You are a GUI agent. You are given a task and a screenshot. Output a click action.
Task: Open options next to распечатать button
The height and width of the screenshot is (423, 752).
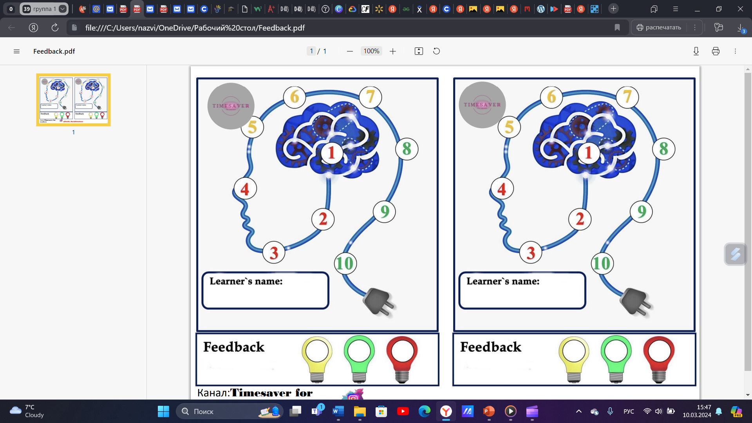[x=695, y=27]
